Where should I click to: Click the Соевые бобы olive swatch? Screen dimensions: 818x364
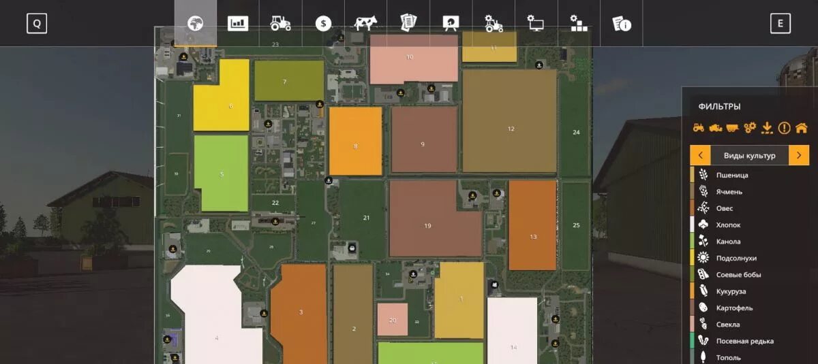692,274
